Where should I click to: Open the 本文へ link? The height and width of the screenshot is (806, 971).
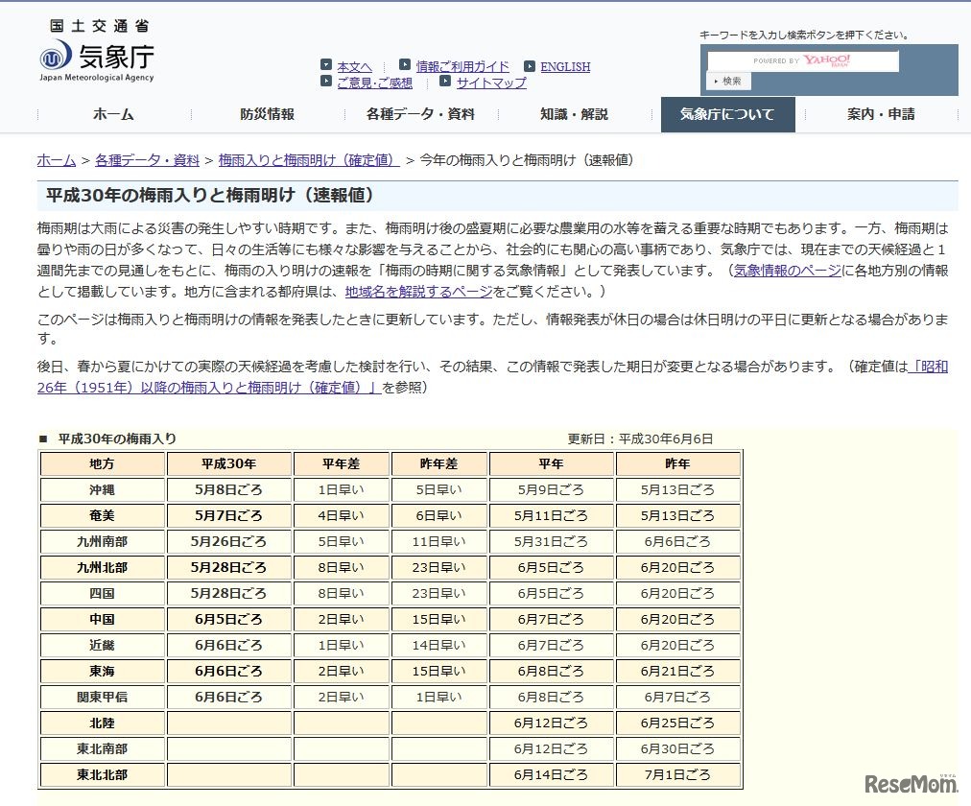[354, 66]
